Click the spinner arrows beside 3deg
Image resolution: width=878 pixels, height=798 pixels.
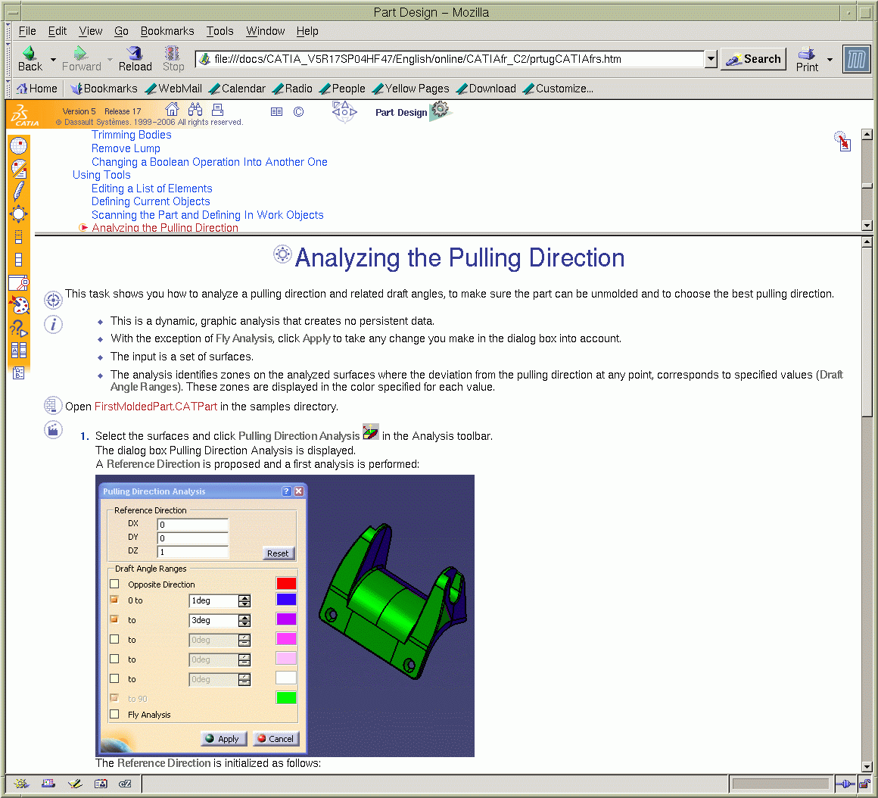(244, 621)
